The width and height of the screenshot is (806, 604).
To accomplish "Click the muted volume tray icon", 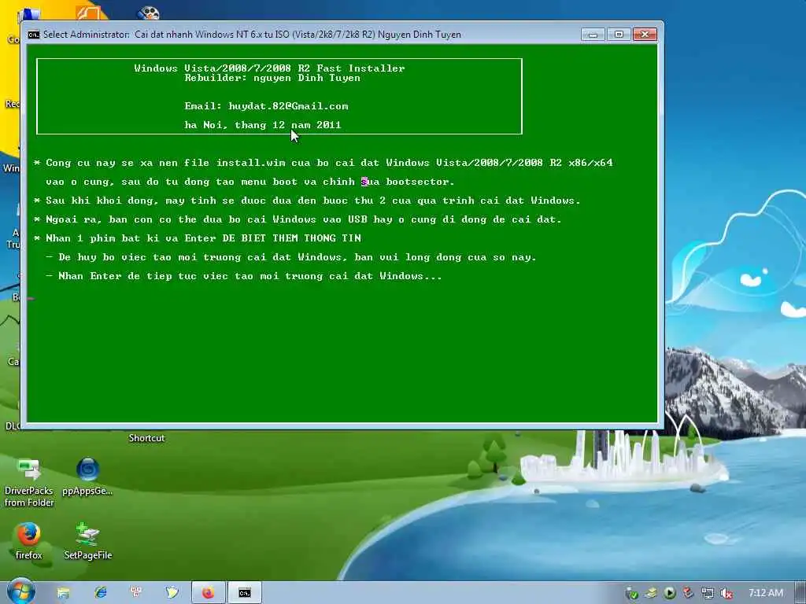I will (726, 594).
